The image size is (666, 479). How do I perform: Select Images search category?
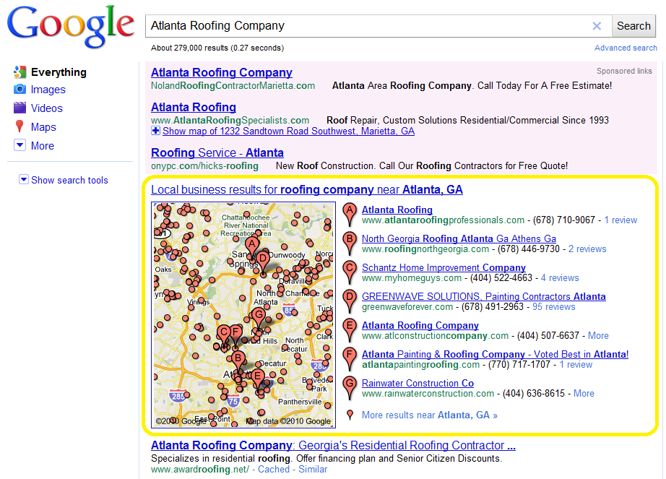(x=48, y=90)
